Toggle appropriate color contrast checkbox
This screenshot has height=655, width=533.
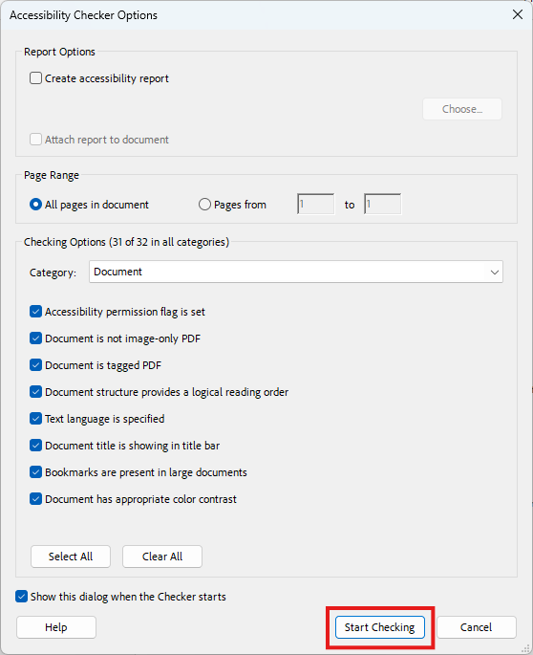pyautogui.click(x=35, y=499)
